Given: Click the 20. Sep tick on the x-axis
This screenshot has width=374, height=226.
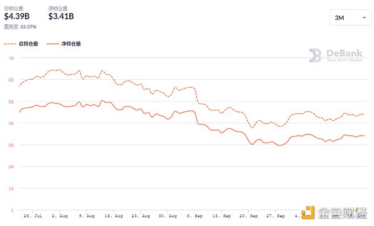Looking at the screenshot, I should pyautogui.click(x=249, y=216).
